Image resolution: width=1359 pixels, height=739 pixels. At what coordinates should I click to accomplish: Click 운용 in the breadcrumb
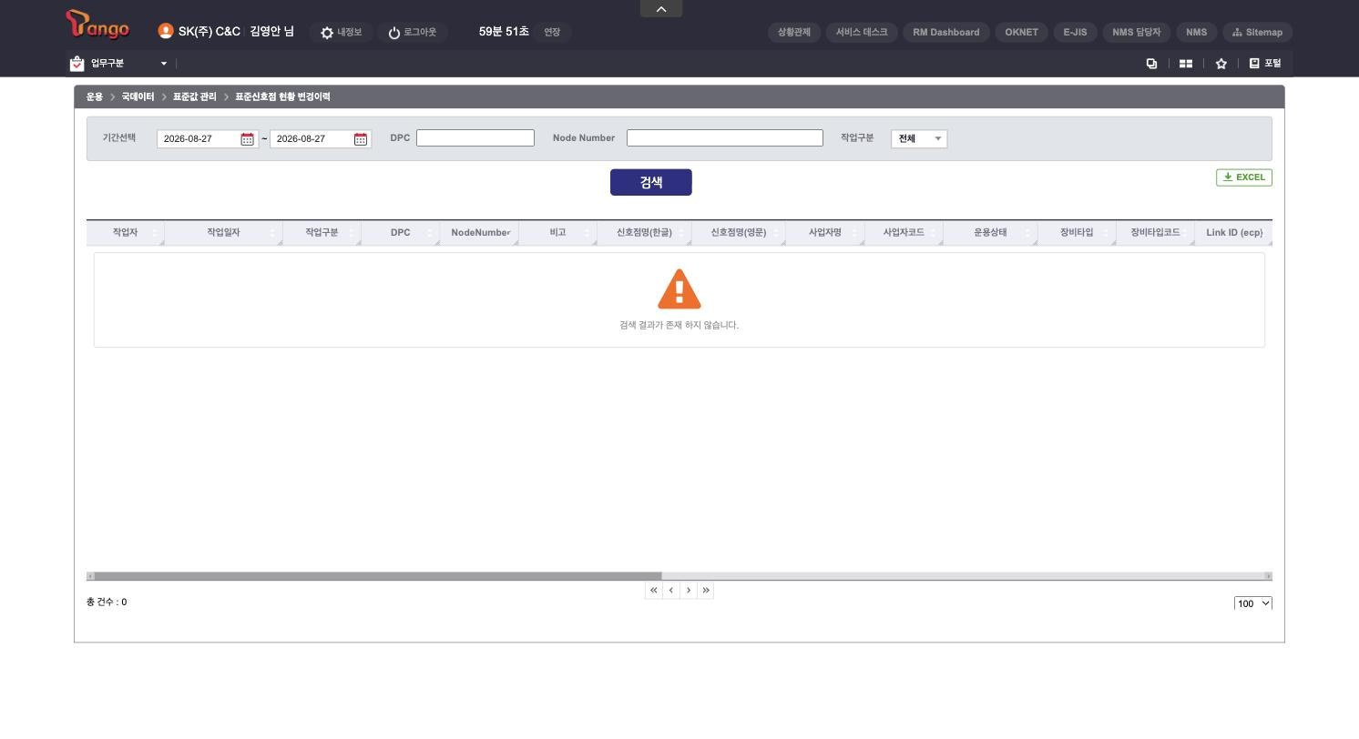click(x=95, y=96)
